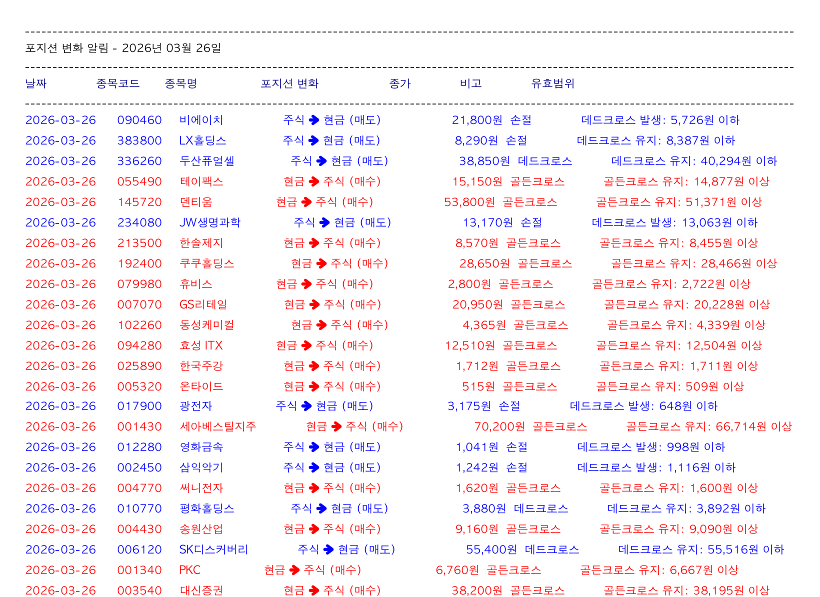Click the blue arrow in the SK디스커버리 row
Screen dimensions: 820x597
328,549
